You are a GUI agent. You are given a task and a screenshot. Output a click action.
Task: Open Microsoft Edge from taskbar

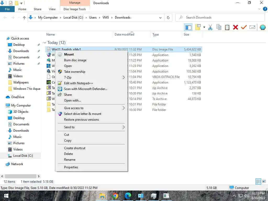pos(128,196)
